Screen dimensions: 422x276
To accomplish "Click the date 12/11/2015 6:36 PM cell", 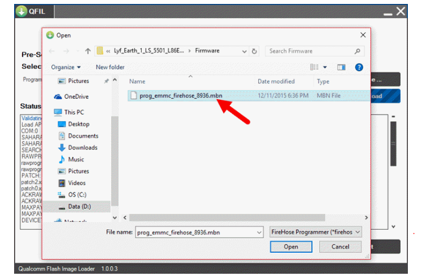I will pyautogui.click(x=283, y=95).
